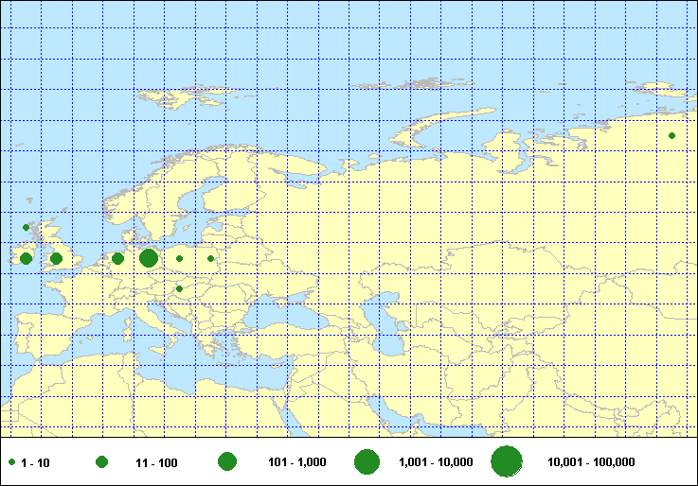
Task: Click the smallest legend dot for 1 - 10
Action: coord(11,462)
